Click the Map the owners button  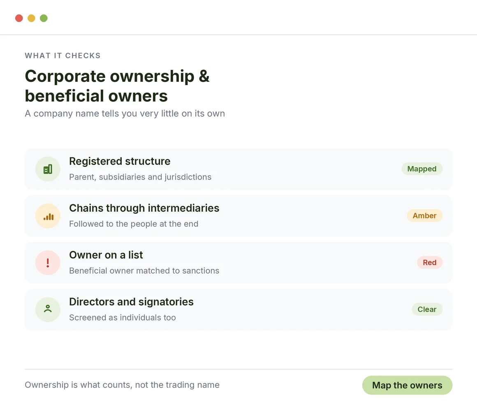point(407,385)
